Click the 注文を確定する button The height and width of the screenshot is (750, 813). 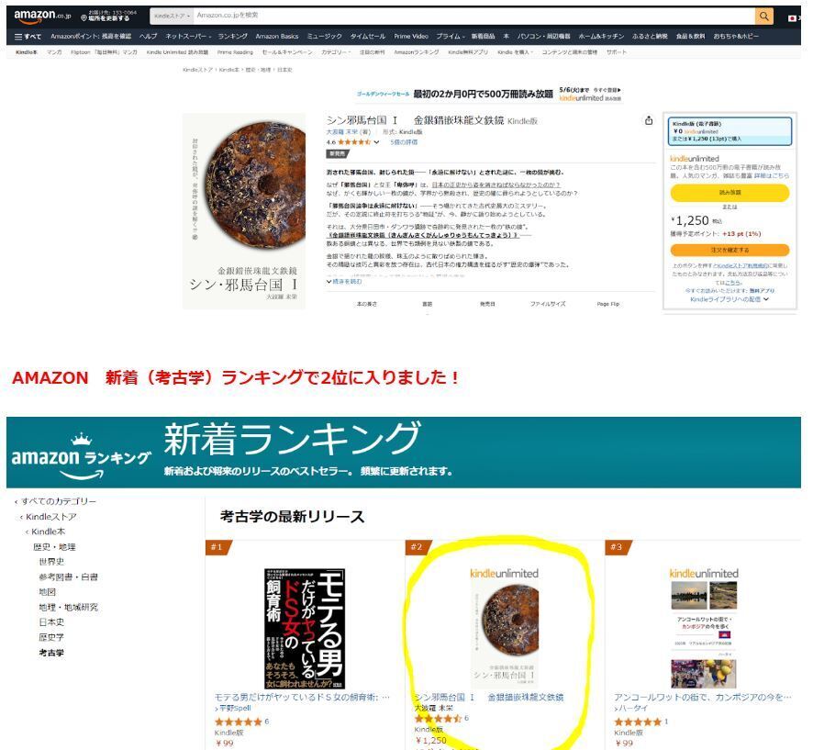click(x=729, y=250)
